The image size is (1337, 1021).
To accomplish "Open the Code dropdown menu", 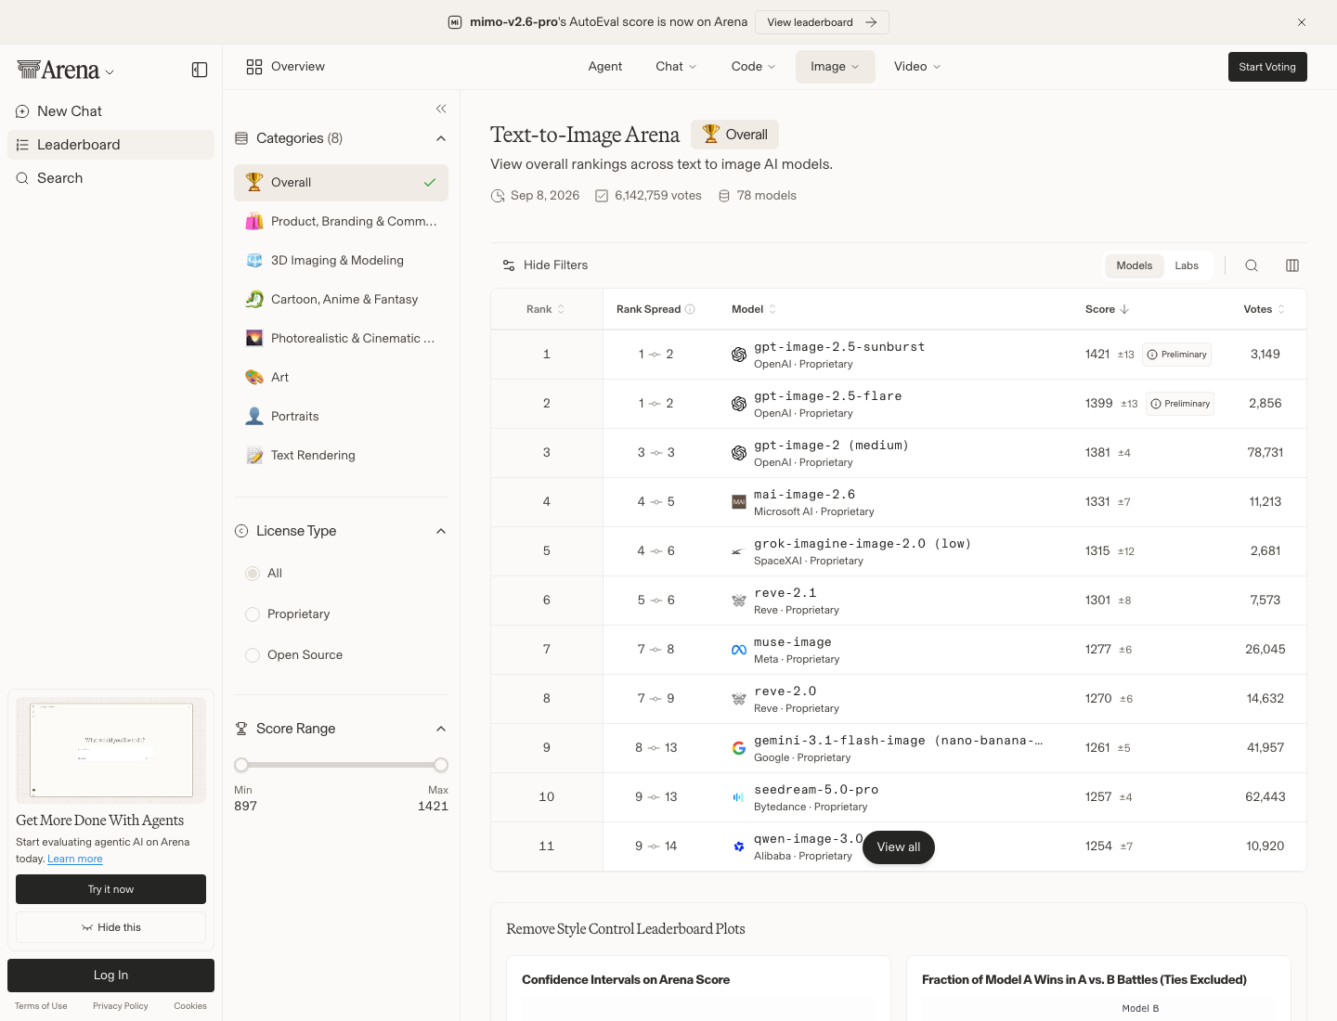I will (753, 67).
